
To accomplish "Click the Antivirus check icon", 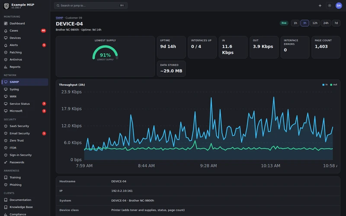I will pos(6,60).
